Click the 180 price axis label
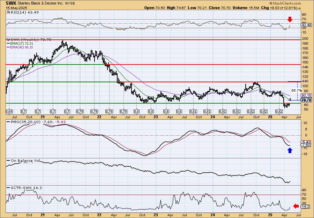The height and width of the screenshot is (218, 314). [x=305, y=48]
